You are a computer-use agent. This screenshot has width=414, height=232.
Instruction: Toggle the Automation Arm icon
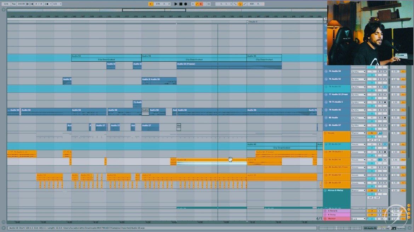pos(197,4)
